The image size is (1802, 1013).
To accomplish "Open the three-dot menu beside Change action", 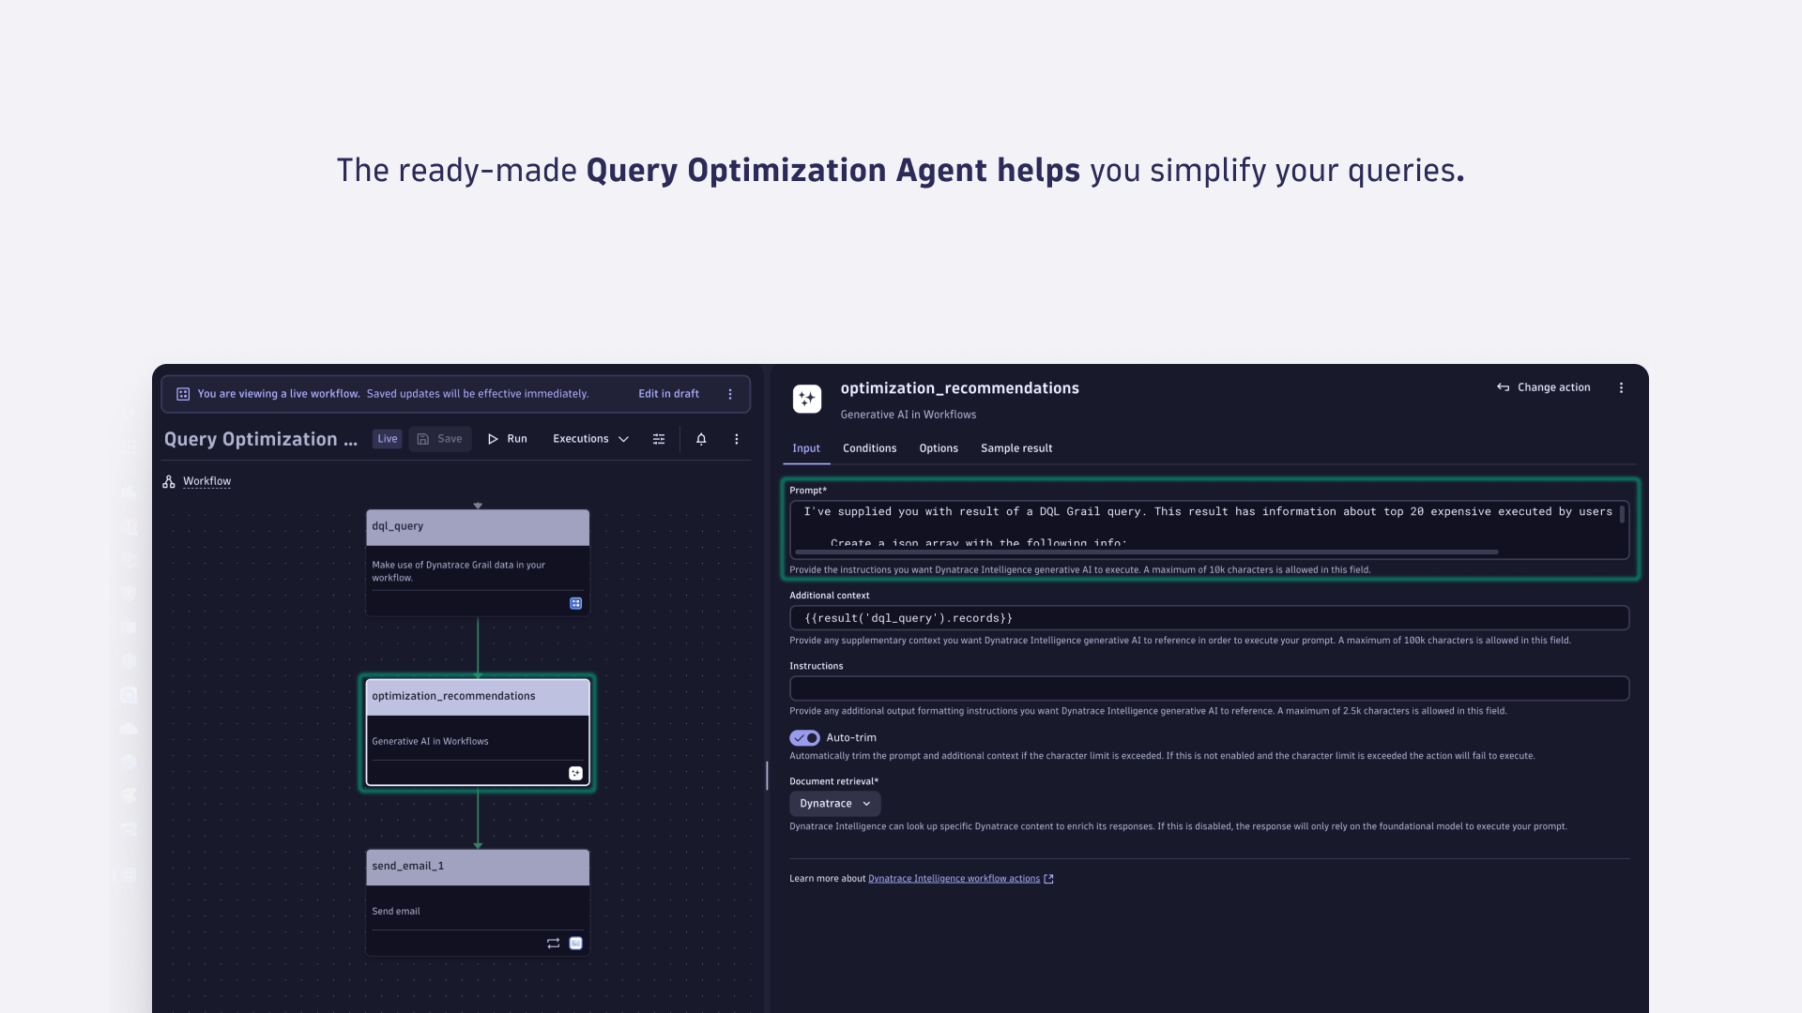I will click(x=1621, y=387).
